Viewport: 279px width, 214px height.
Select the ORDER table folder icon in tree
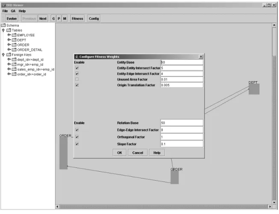pyautogui.click(x=14, y=45)
